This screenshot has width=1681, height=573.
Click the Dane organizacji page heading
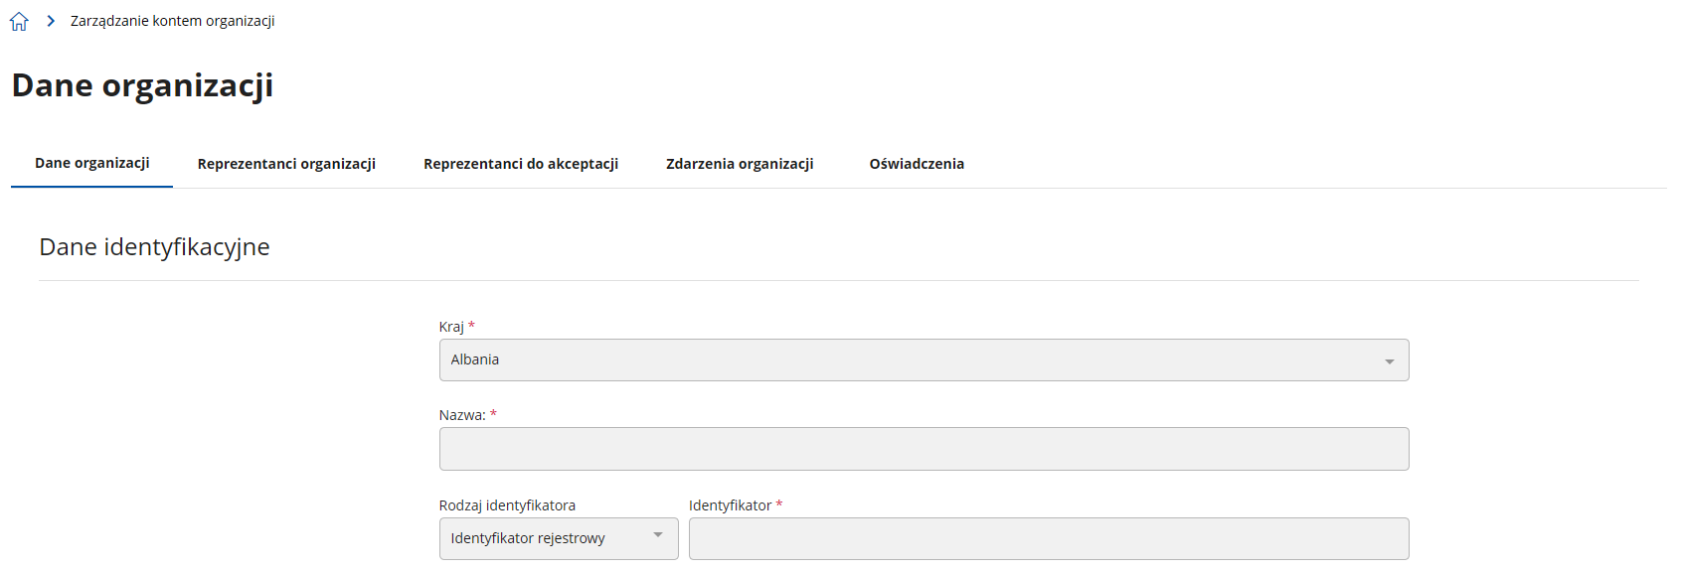coord(142,86)
